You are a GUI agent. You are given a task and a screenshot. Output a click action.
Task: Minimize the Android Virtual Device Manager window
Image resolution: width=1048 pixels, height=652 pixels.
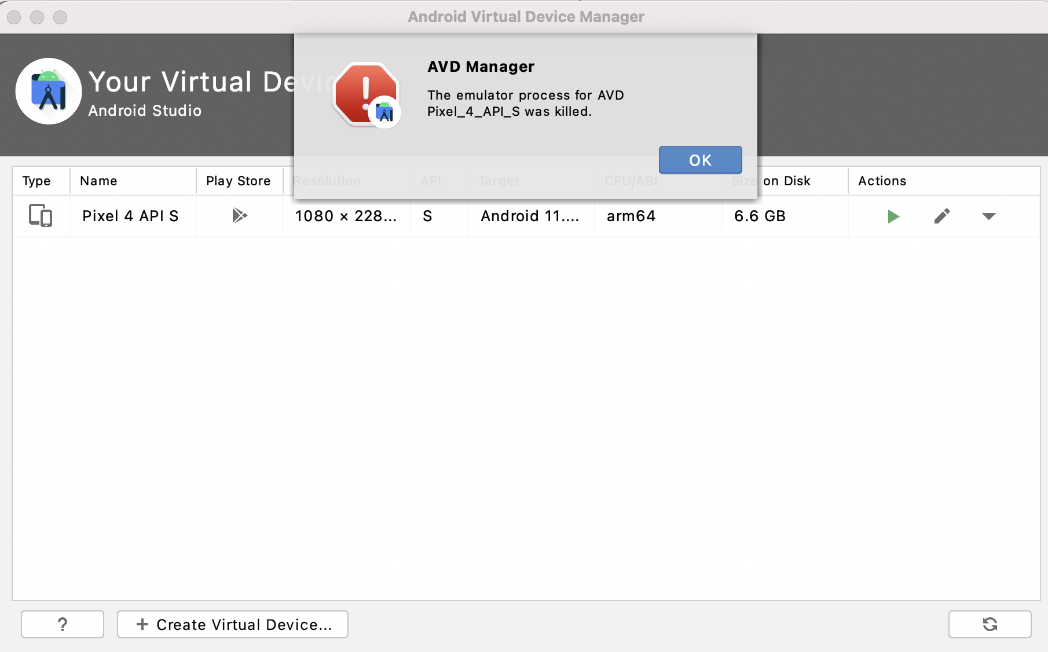pos(37,17)
